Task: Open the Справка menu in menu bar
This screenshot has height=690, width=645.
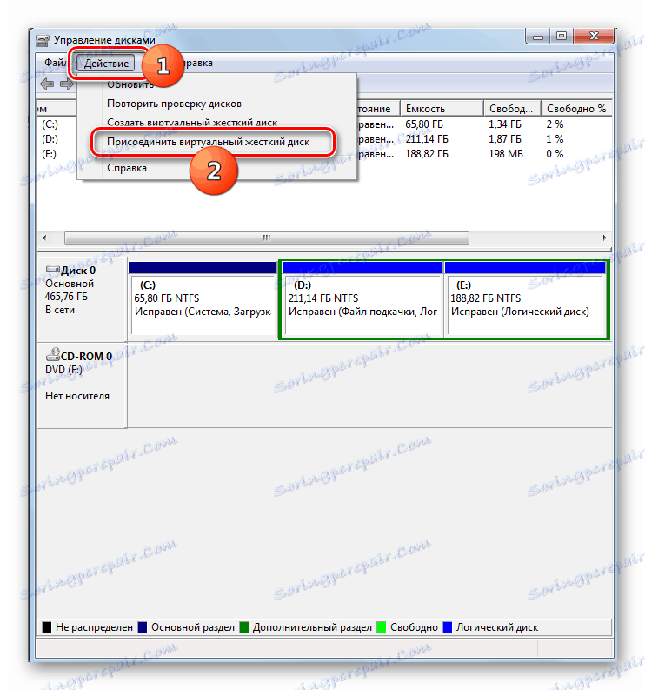Action: tap(197, 63)
